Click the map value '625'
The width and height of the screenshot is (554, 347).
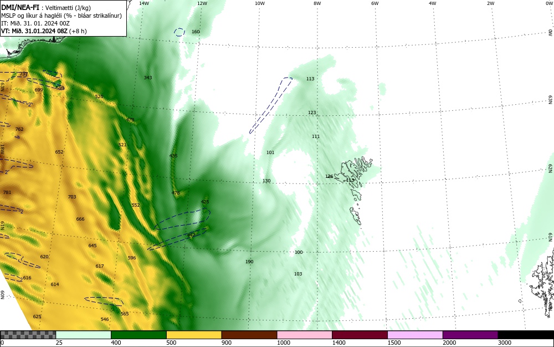[37, 317]
